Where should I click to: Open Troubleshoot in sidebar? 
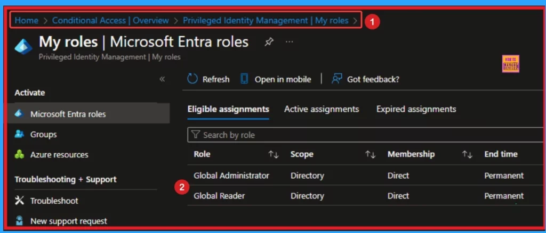click(x=54, y=201)
